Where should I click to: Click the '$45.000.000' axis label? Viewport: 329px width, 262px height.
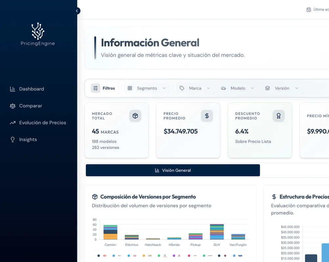(x=290, y=227)
